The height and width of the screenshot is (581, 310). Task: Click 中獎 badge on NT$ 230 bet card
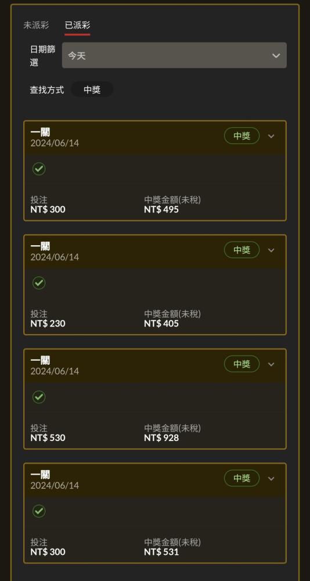click(242, 250)
